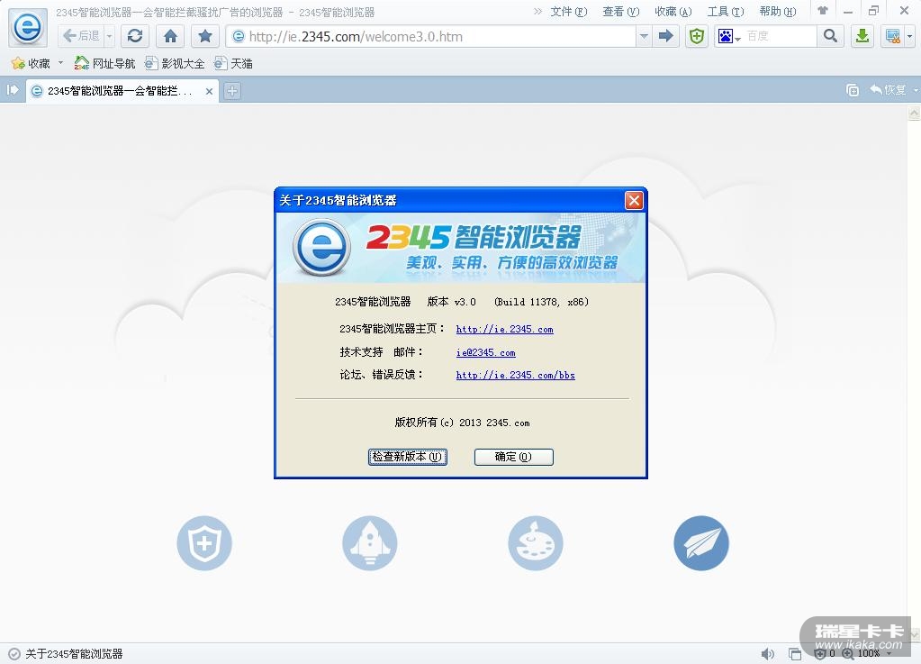This screenshot has height=664, width=921.
Task: Refresh the current page
Action: pyautogui.click(x=135, y=36)
